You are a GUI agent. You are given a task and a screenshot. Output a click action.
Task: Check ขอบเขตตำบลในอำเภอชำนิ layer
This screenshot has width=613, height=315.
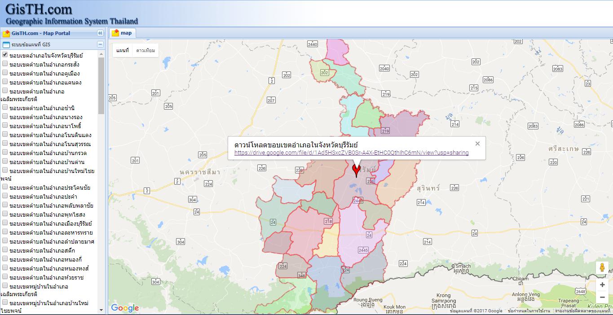pyautogui.click(x=5, y=107)
